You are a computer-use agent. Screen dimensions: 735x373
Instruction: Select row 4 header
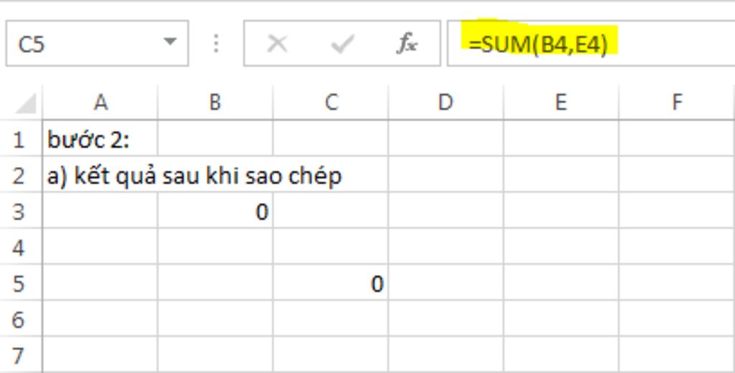(19, 247)
